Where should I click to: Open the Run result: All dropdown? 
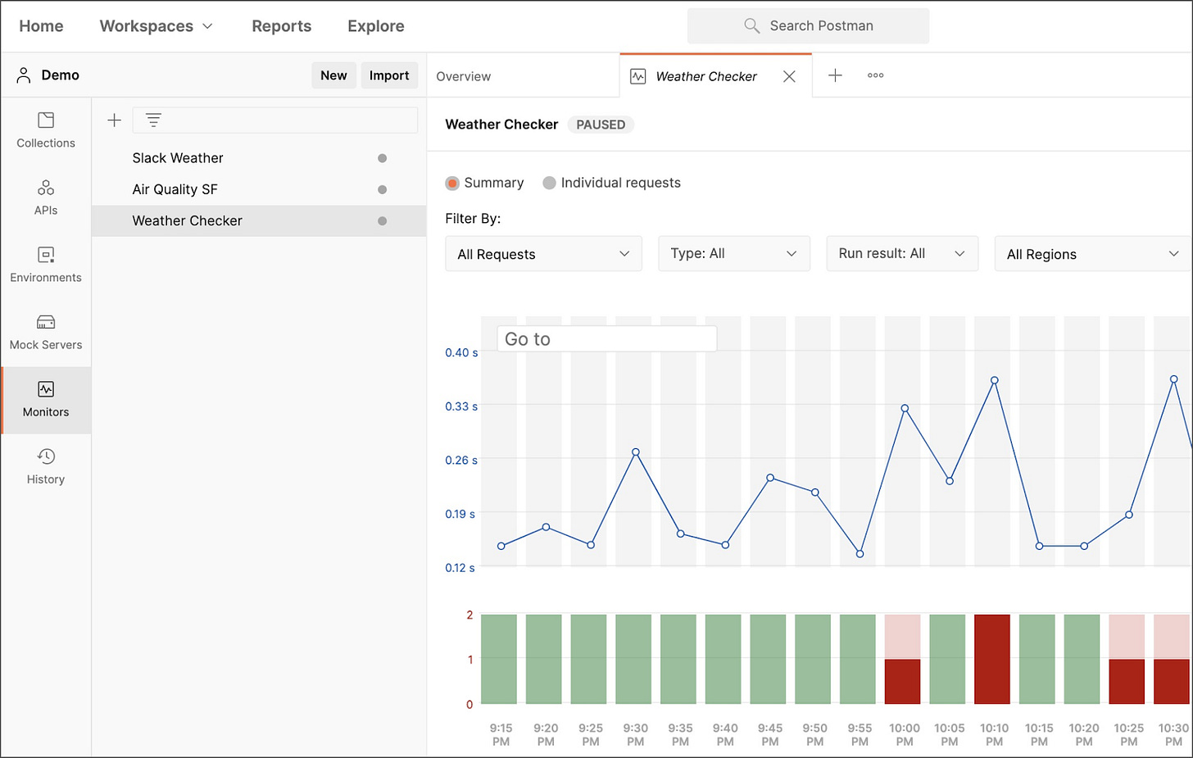pyautogui.click(x=902, y=254)
